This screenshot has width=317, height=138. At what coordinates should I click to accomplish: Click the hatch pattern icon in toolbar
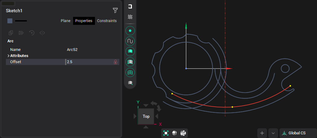click(x=130, y=17)
